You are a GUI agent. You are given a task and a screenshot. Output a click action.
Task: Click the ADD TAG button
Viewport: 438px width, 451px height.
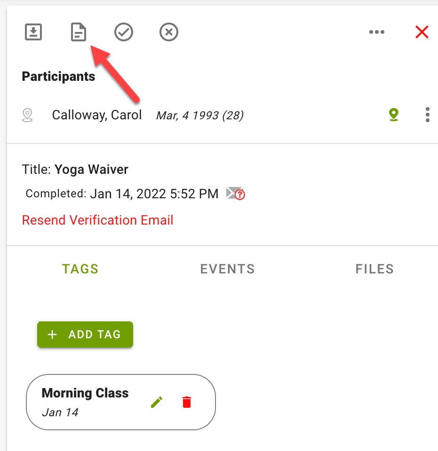coord(85,334)
